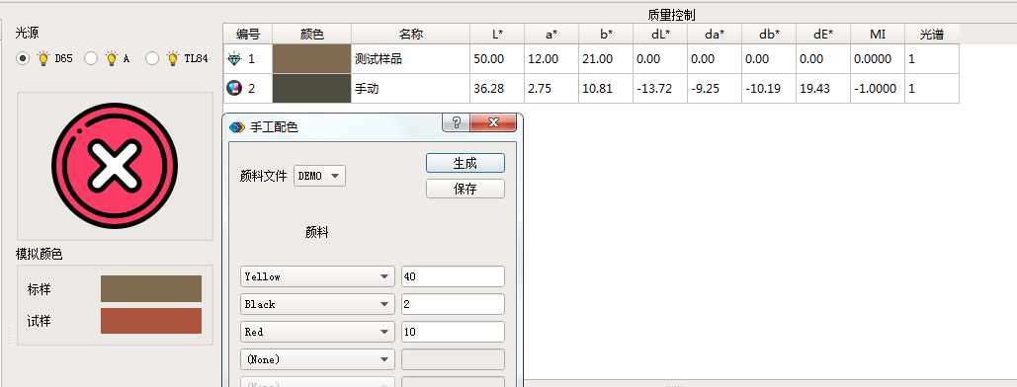
Task: Click the L* value 36.28
Action: tap(497, 89)
